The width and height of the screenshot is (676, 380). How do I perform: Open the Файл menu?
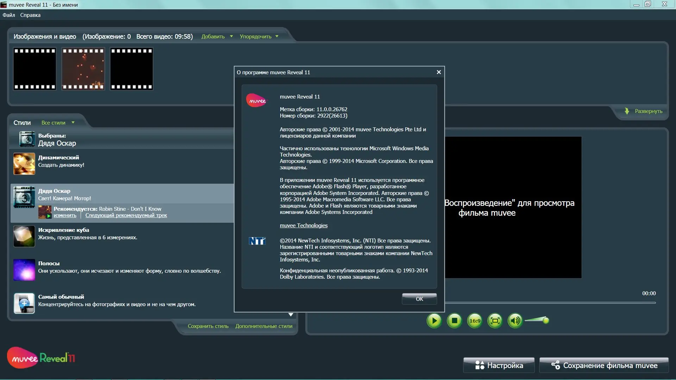tap(9, 15)
